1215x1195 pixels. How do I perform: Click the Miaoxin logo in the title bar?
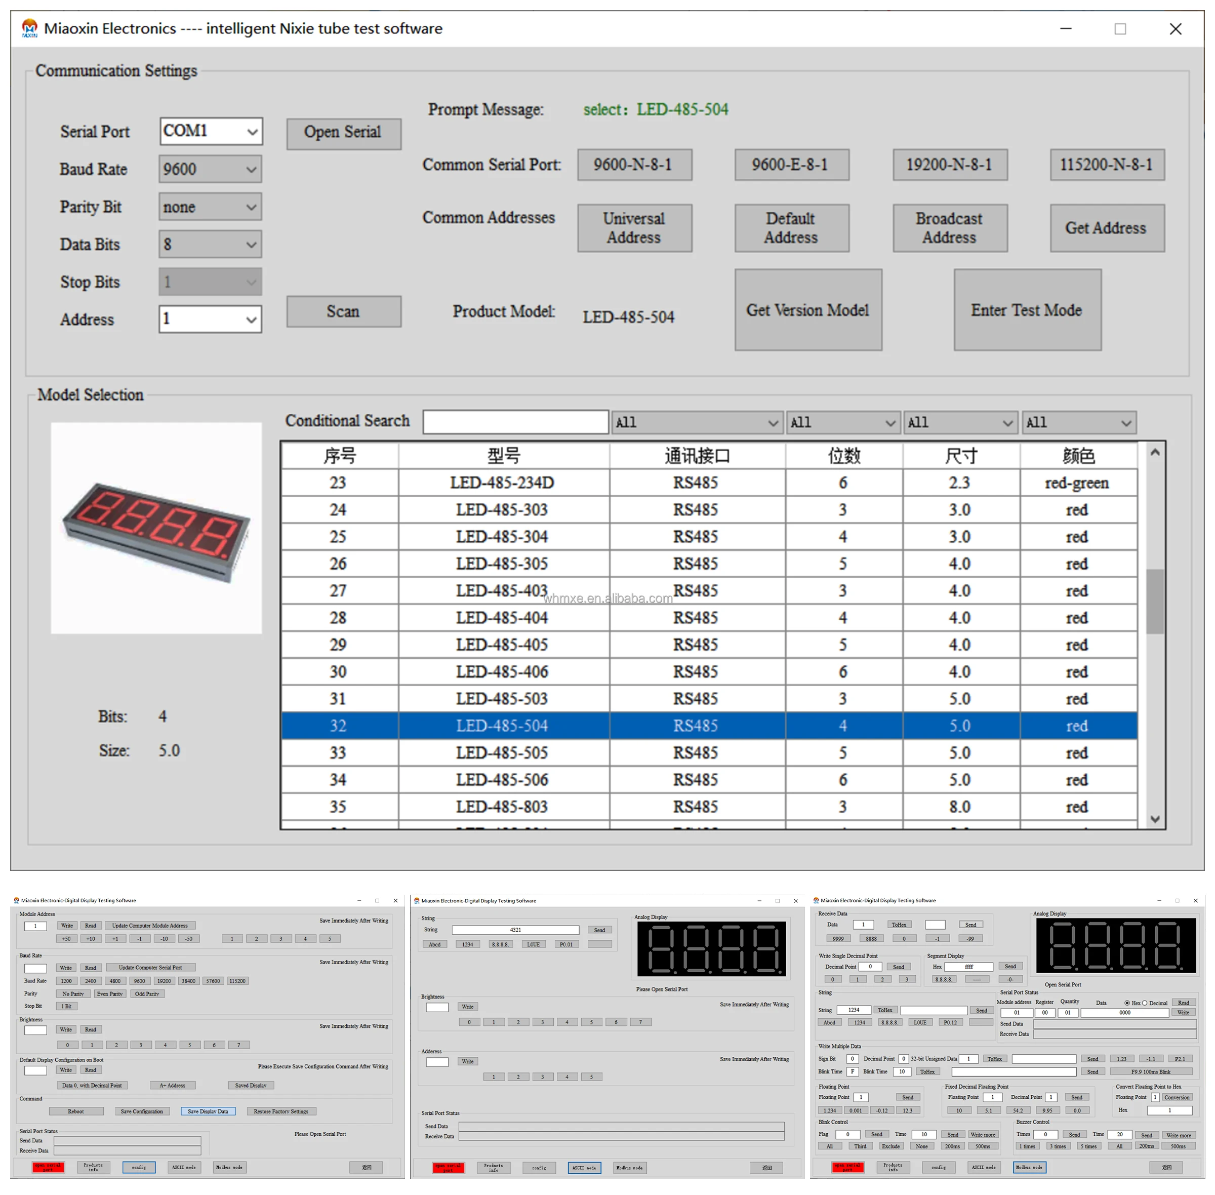tap(29, 28)
